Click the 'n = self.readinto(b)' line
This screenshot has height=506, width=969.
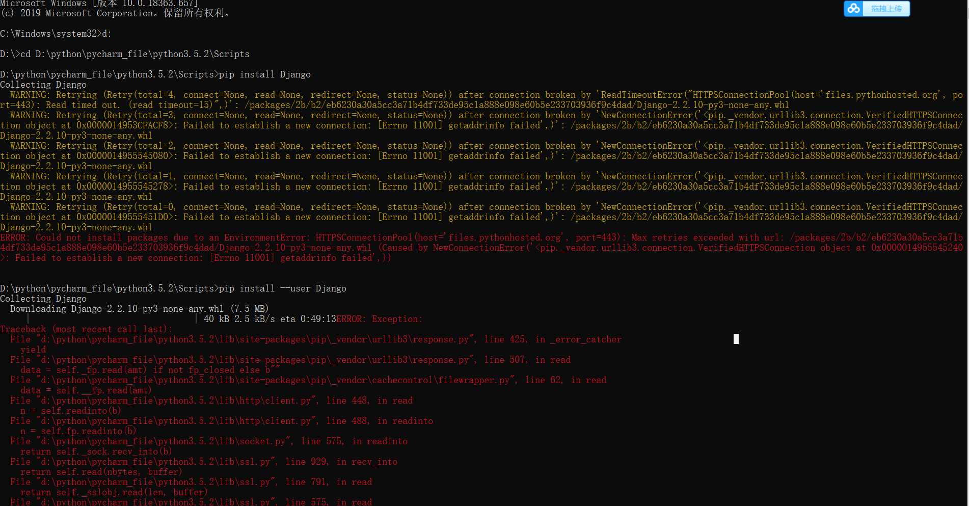pyautogui.click(x=71, y=411)
